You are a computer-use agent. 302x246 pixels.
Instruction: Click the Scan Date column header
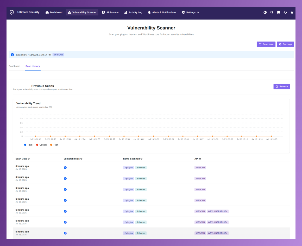pos(21,159)
